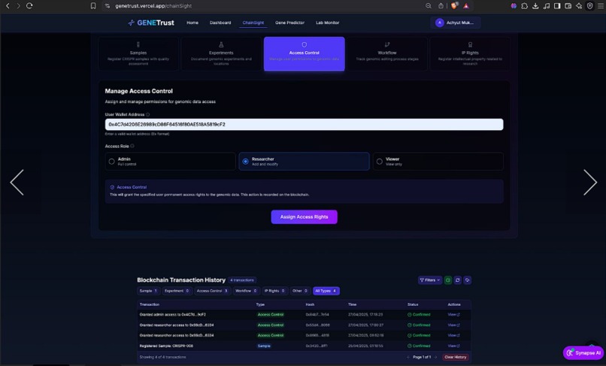Filter history by the Workflow 0 chip
Image resolution: width=606 pixels, height=366 pixels.
(x=246, y=291)
